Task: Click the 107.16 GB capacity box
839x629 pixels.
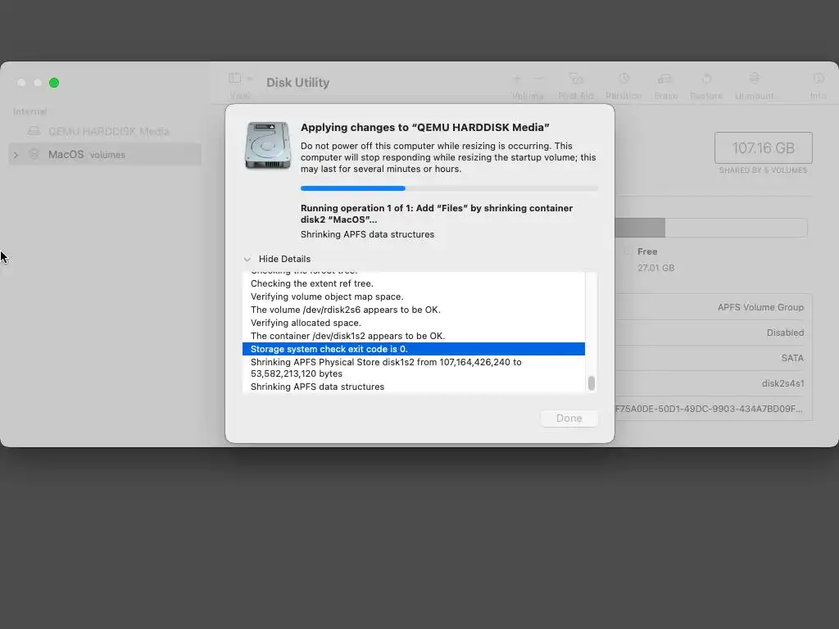Action: (763, 147)
